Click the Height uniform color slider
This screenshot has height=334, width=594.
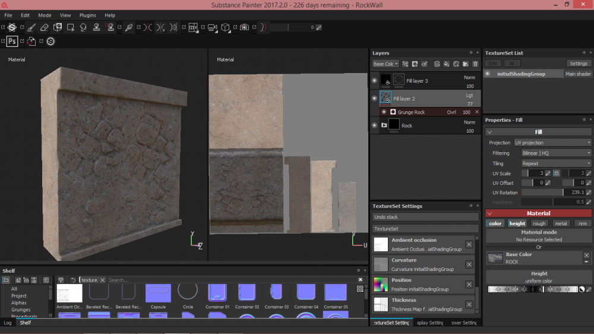(x=533, y=289)
